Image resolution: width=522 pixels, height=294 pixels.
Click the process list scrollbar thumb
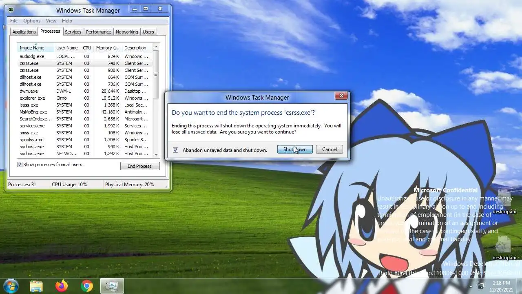click(156, 74)
